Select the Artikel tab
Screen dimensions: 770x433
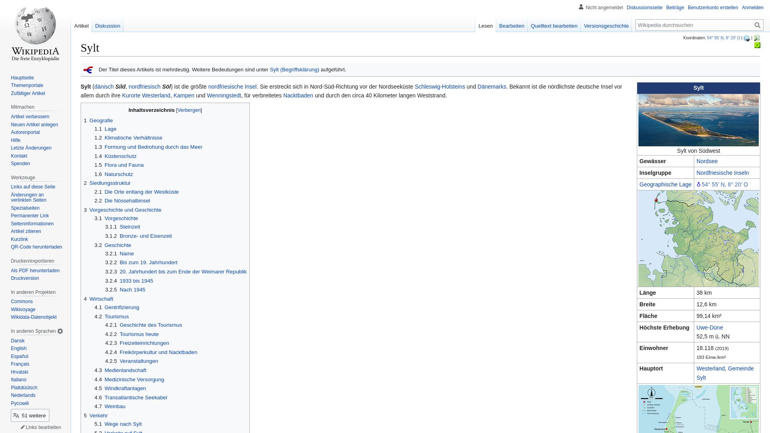pos(81,26)
